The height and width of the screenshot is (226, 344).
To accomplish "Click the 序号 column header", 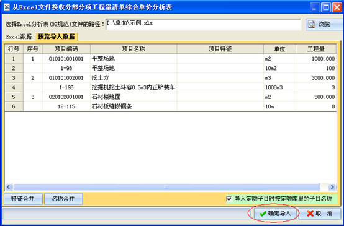I will 33,49.
